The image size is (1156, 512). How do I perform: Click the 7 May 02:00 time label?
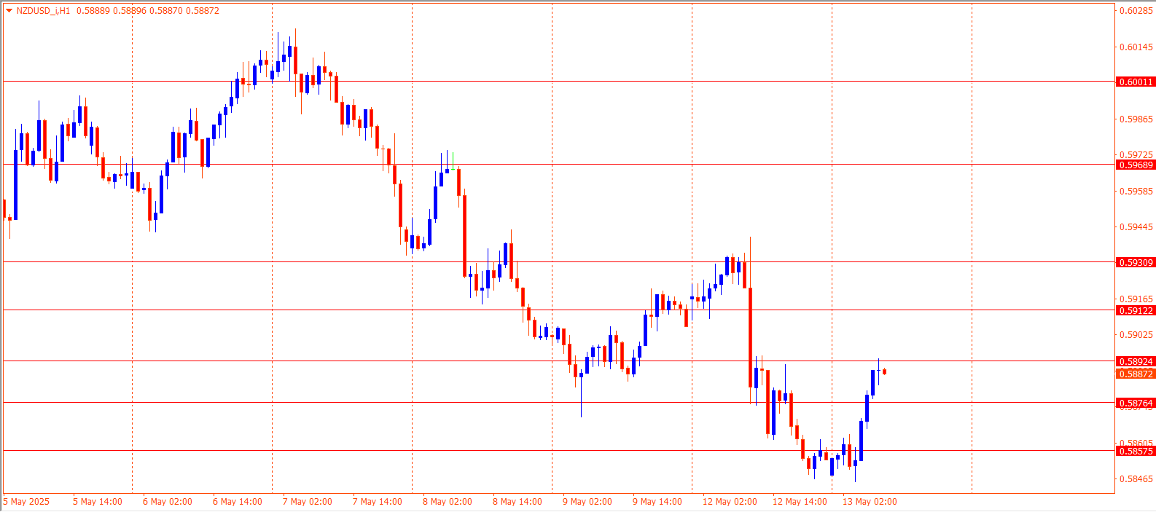pos(308,502)
